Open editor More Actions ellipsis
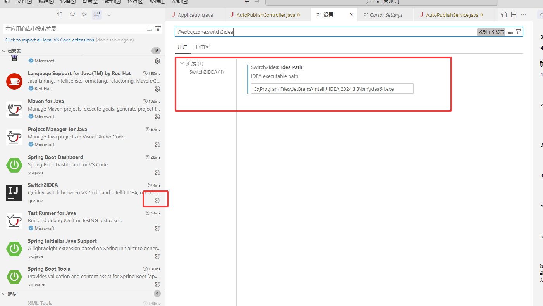The image size is (543, 306). 524,15
